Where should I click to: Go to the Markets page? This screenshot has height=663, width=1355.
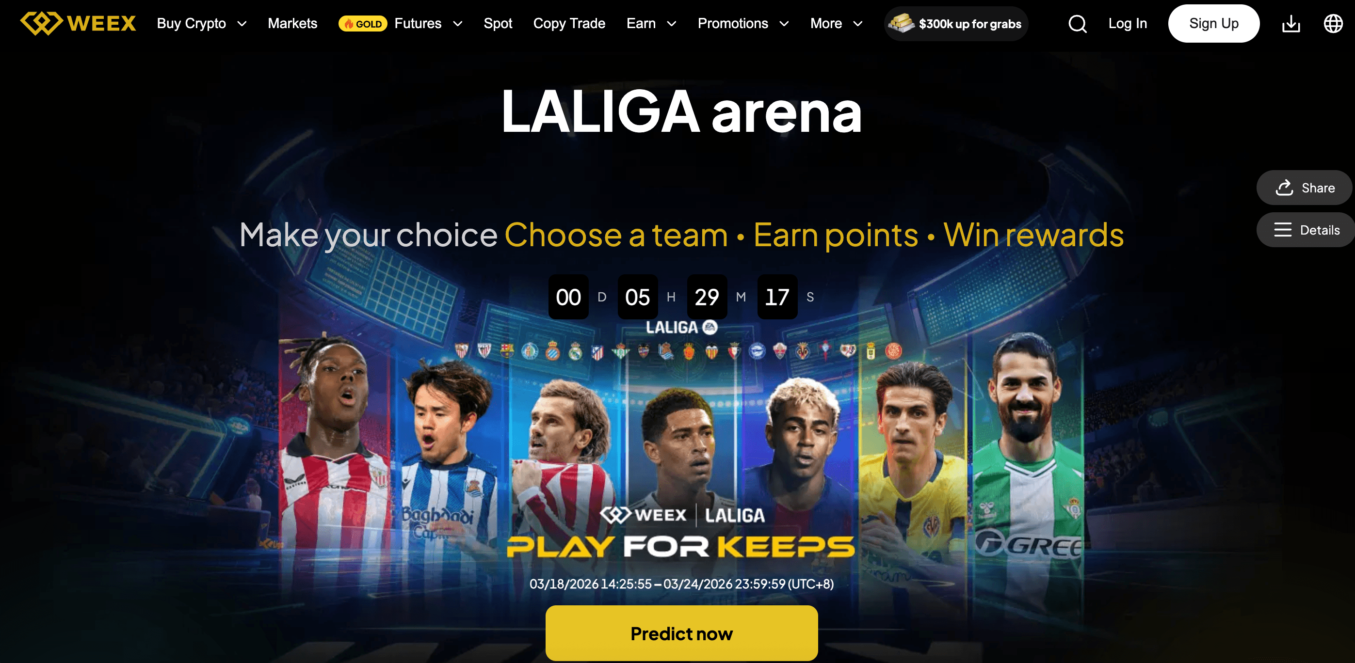[292, 24]
